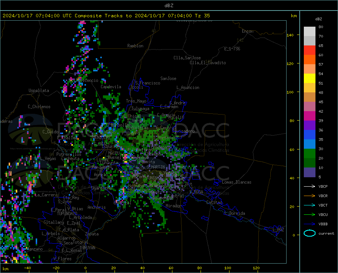Select the green 20 dBZ color swatch
Viewport: 338px width, 273px height.
tap(309, 154)
